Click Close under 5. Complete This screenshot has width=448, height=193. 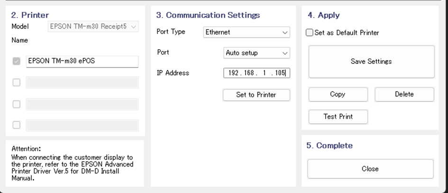(370, 169)
